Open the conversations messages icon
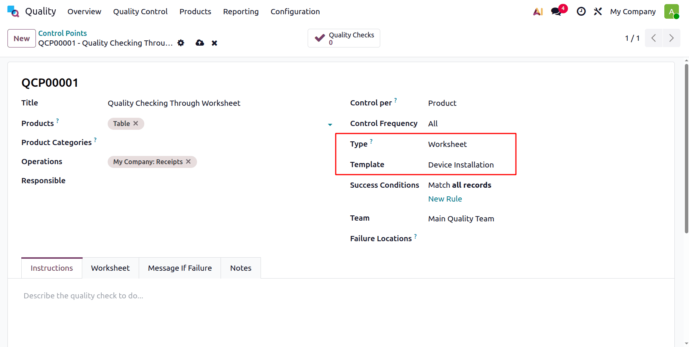Image resolution: width=689 pixels, height=347 pixels. pyautogui.click(x=556, y=12)
